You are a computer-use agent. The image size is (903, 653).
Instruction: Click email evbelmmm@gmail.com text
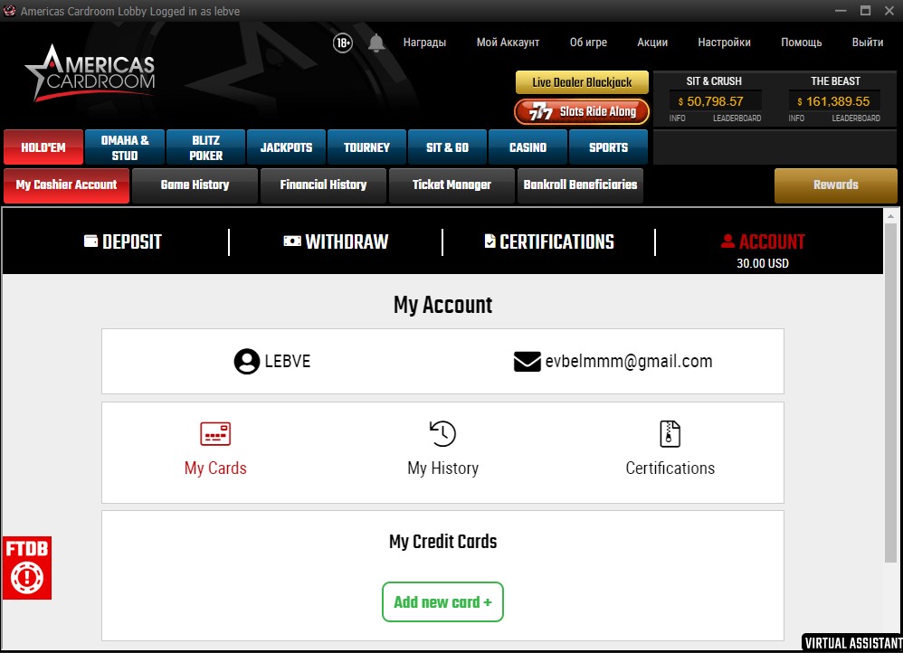[x=628, y=362]
